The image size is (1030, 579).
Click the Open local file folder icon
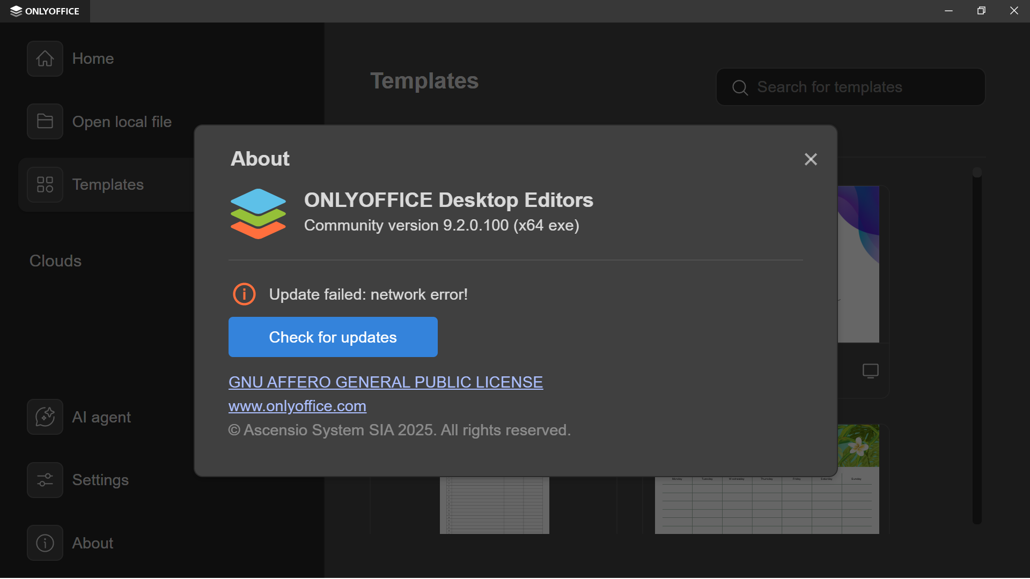tap(45, 122)
